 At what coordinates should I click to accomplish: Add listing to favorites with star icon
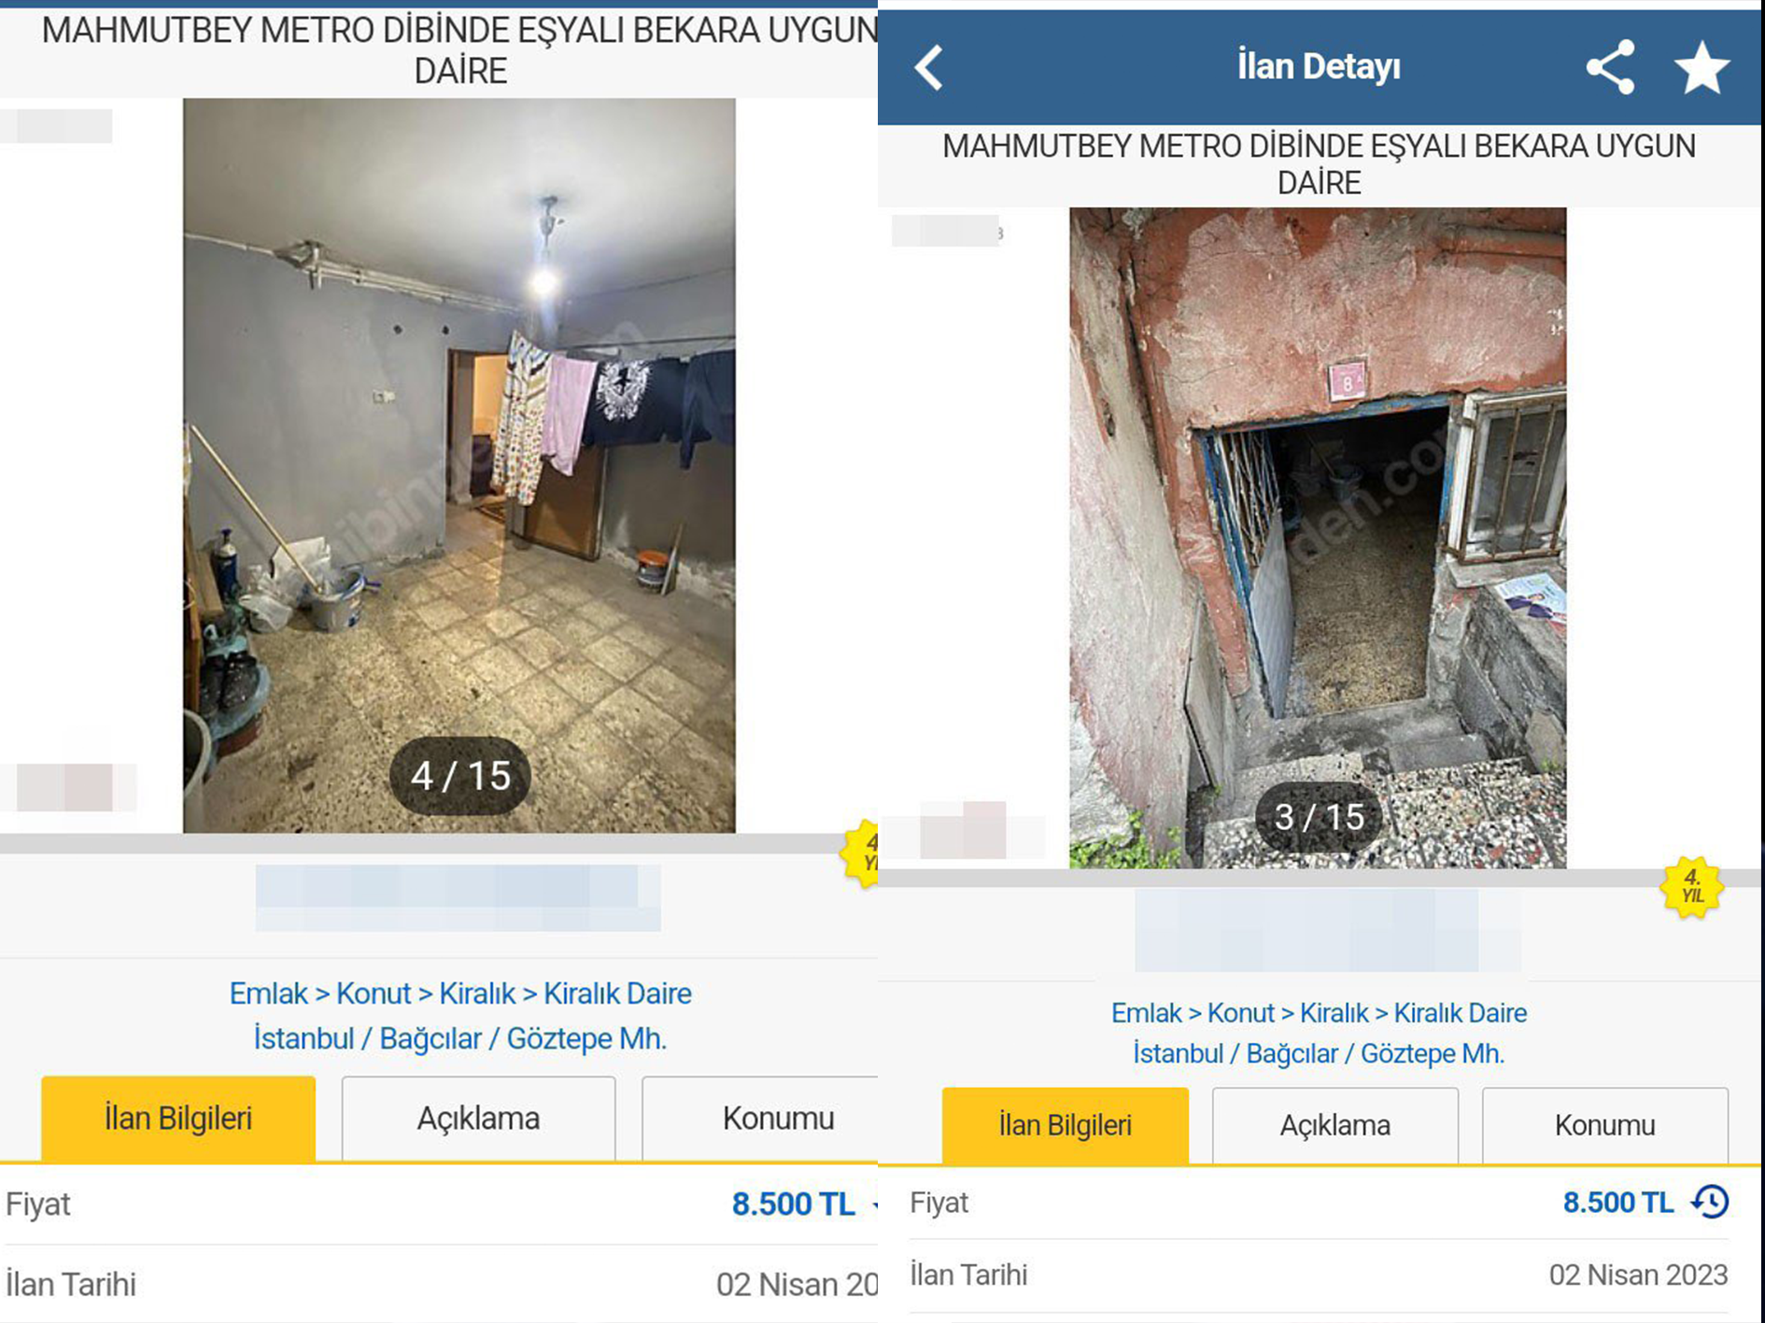click(x=1701, y=67)
